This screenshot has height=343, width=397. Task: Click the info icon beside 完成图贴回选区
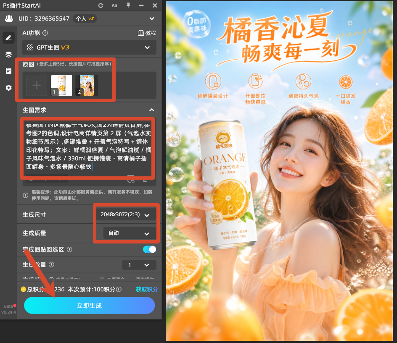(x=70, y=250)
